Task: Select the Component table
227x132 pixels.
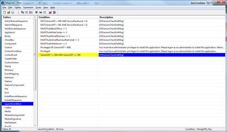Action: pos(10,43)
